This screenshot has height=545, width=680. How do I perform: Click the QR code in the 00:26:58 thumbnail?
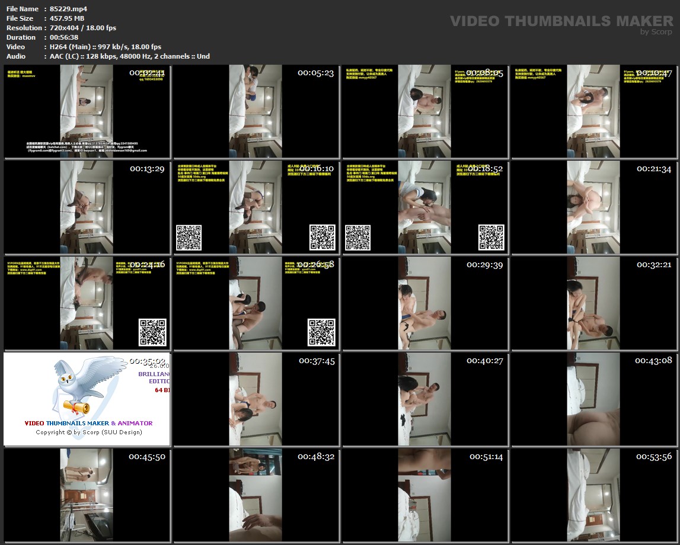(x=321, y=332)
